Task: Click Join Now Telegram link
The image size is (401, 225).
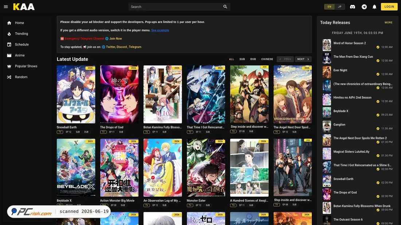Action: tap(116, 39)
